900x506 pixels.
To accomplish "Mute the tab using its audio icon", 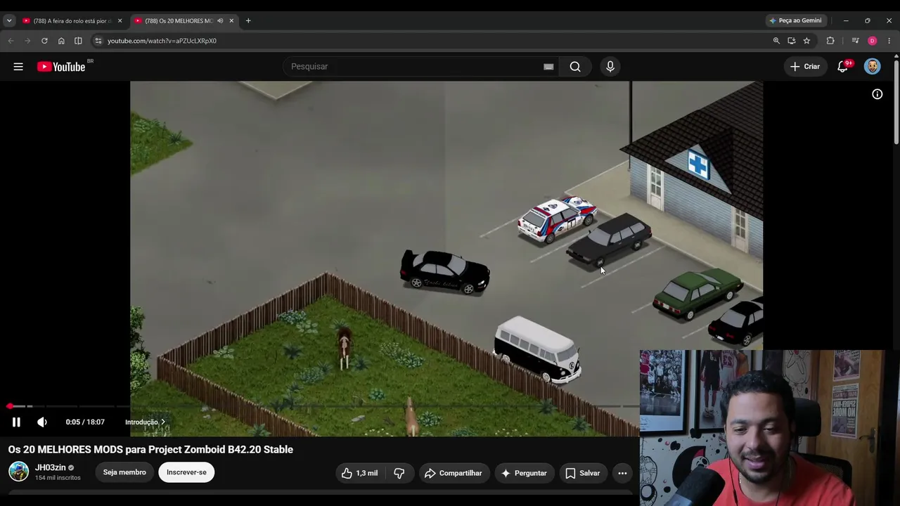I will (x=220, y=21).
